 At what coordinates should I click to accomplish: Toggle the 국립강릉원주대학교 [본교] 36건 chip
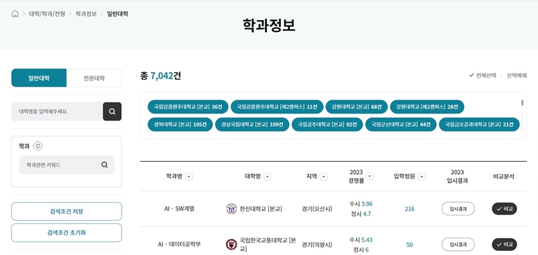tap(188, 107)
